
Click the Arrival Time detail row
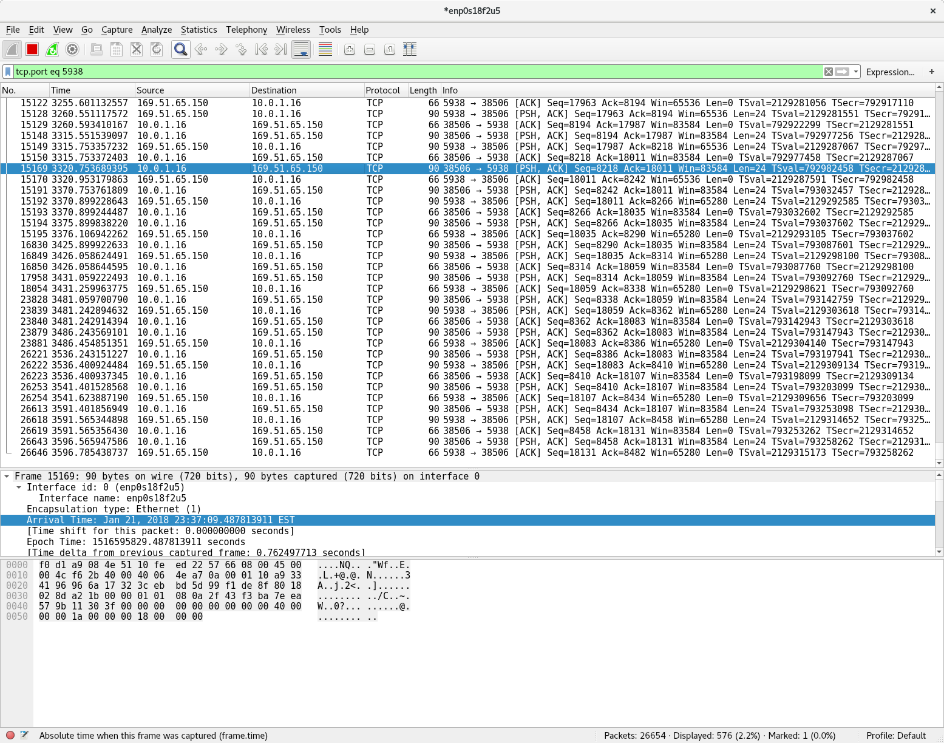tap(467, 520)
